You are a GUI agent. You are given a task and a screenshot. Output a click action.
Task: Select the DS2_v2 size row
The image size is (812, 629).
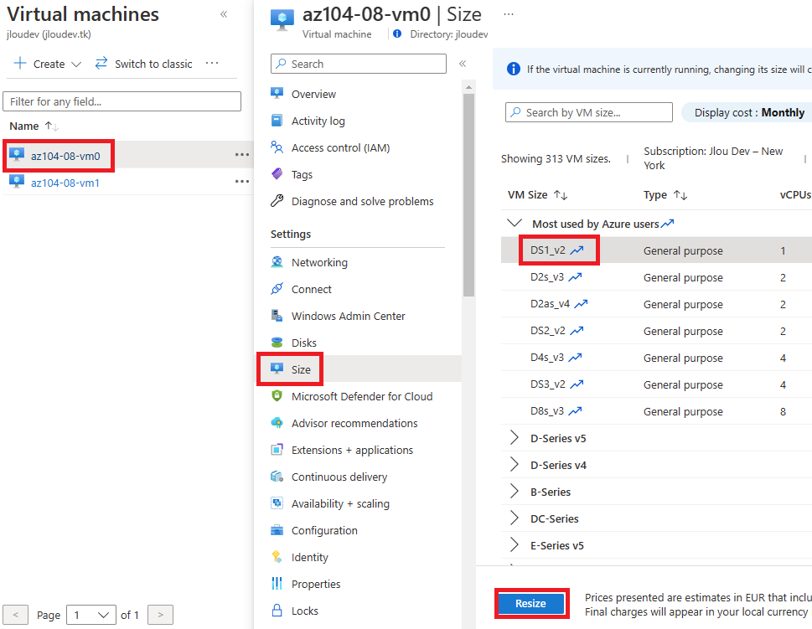click(656, 331)
